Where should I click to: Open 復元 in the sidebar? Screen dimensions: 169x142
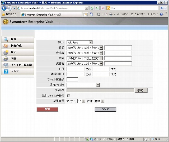point(18,52)
